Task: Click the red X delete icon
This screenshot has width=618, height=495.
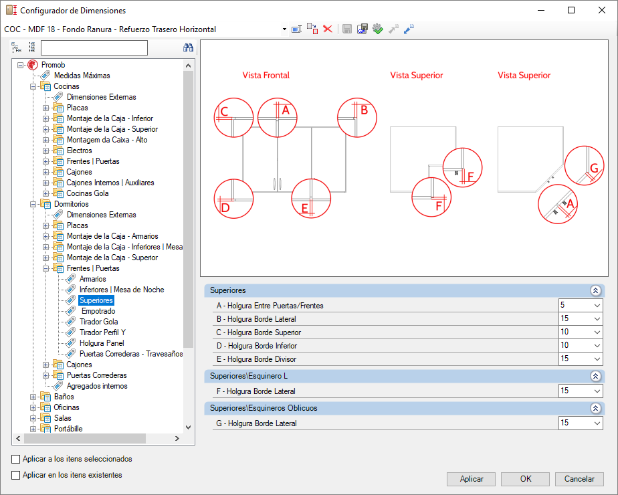Action: point(328,29)
